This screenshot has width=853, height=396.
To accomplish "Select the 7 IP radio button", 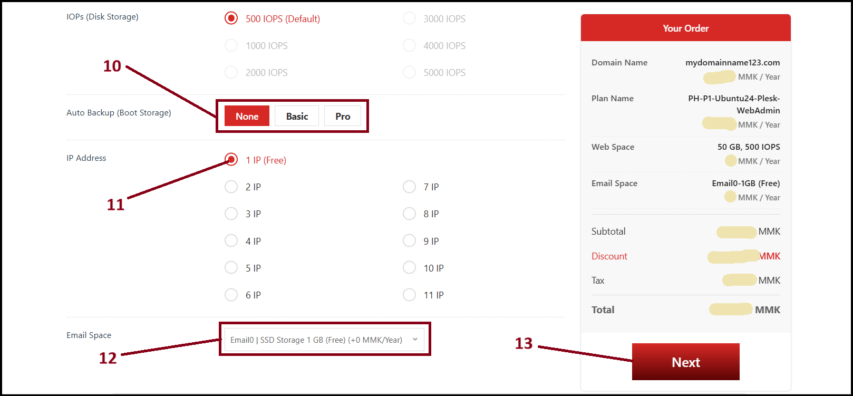I will click(x=409, y=187).
